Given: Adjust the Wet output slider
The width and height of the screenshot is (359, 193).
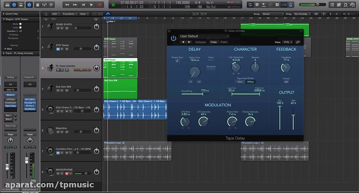Looking at the screenshot, I should [293, 118].
